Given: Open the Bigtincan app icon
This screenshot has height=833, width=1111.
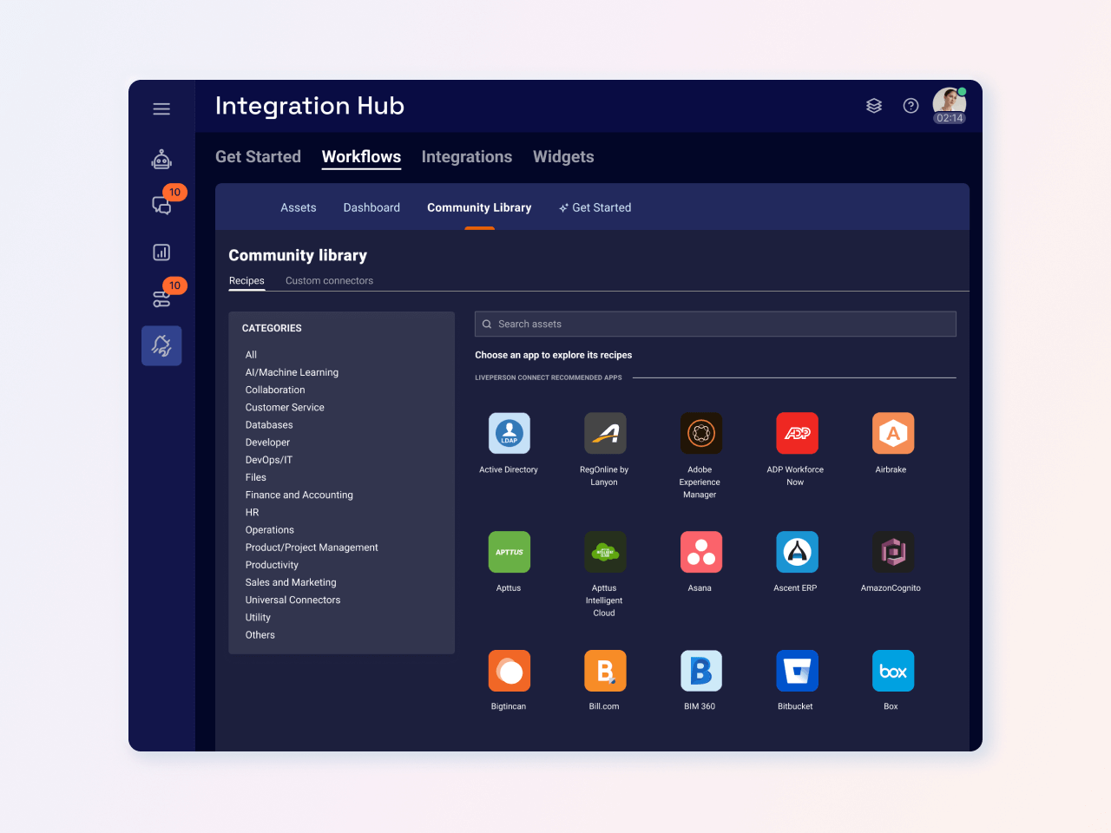Looking at the screenshot, I should coord(509,671).
